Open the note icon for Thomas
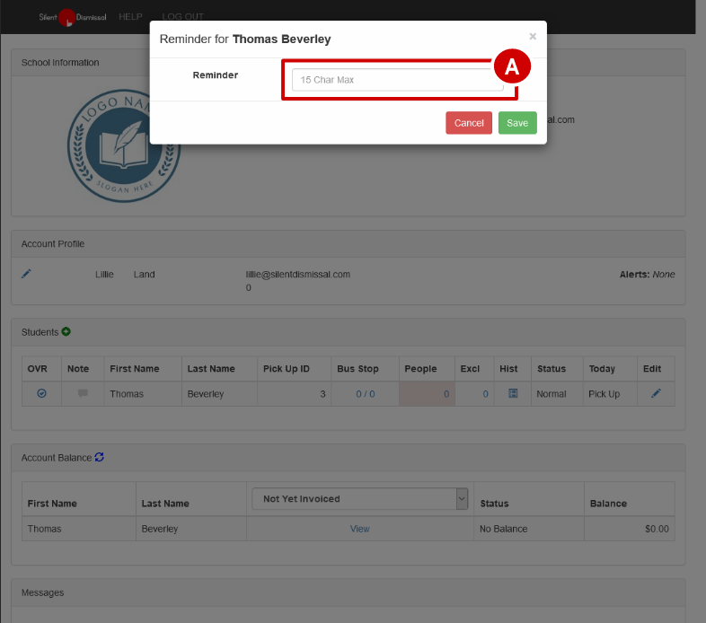 83,393
